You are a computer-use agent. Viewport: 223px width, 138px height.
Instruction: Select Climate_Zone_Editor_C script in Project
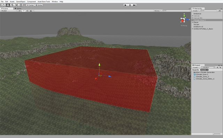tap(205, 79)
